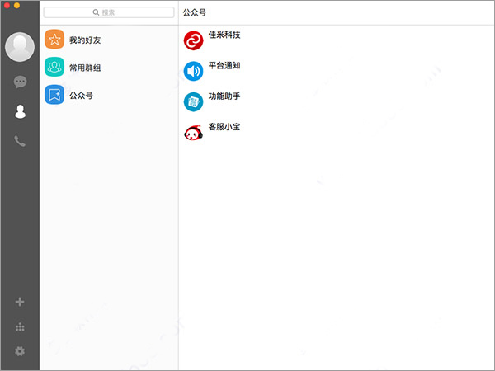Click the magnifier icon in search box
Viewport: 495px width, 371px height.
(x=96, y=12)
